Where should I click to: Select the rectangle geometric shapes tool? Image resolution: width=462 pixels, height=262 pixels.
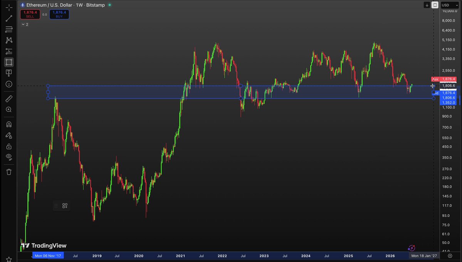(9, 62)
